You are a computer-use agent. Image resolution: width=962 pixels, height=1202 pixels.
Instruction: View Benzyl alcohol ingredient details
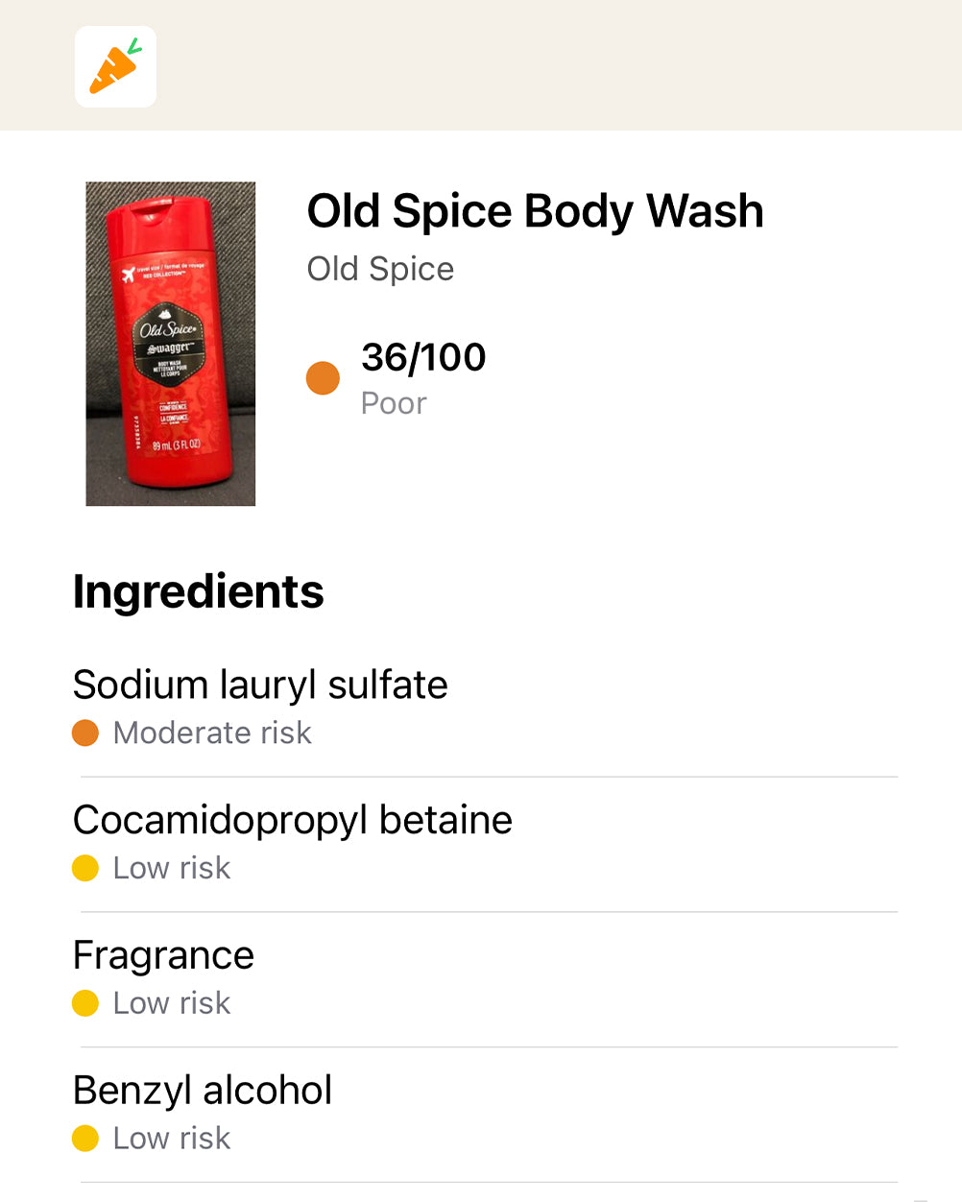point(203,1091)
